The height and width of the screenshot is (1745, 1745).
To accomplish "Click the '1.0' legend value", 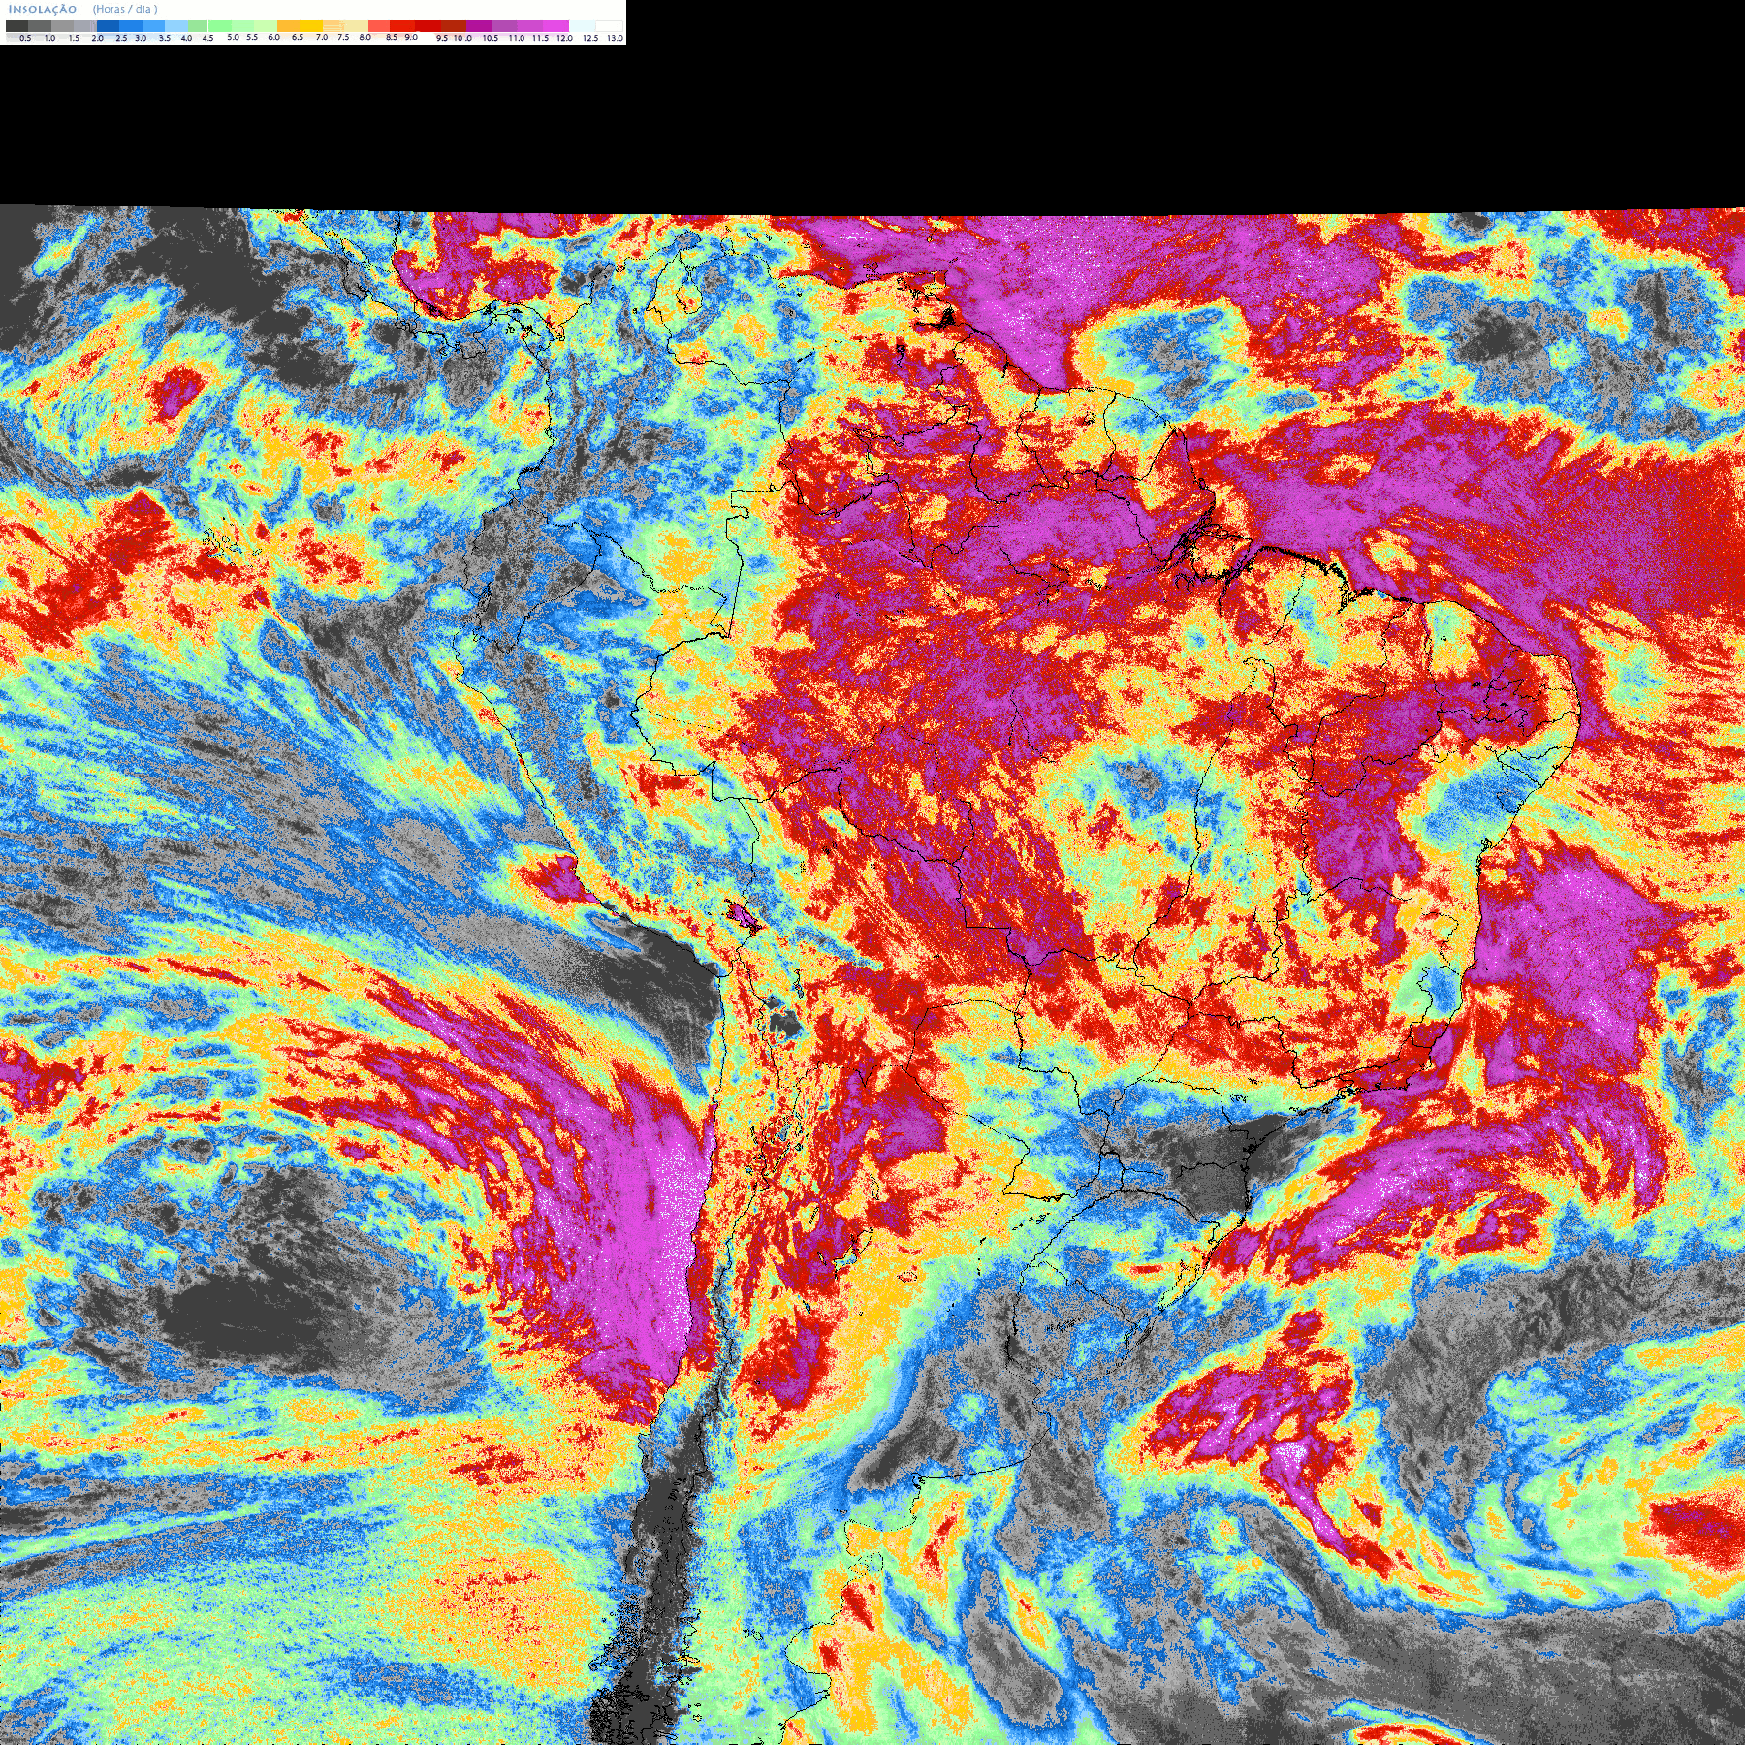I will coord(49,38).
